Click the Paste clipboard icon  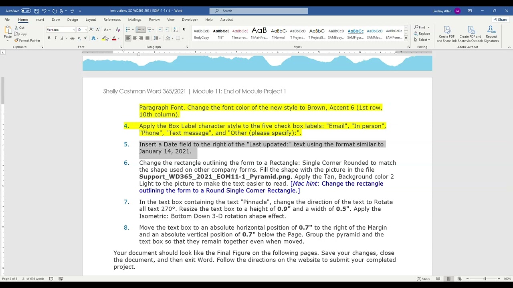coord(8,30)
